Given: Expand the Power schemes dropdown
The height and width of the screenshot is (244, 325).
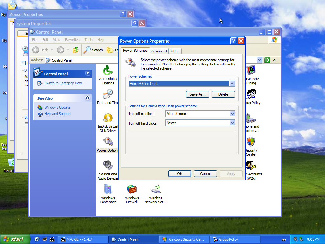Looking at the screenshot, I should pyautogui.click(x=232, y=84).
